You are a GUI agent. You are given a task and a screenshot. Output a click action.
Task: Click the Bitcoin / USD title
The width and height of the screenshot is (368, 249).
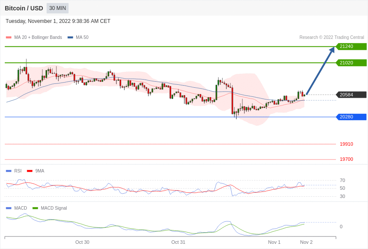click(x=24, y=8)
